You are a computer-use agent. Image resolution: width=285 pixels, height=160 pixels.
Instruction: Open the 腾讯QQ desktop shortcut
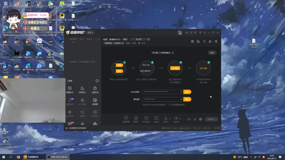coord(5,42)
